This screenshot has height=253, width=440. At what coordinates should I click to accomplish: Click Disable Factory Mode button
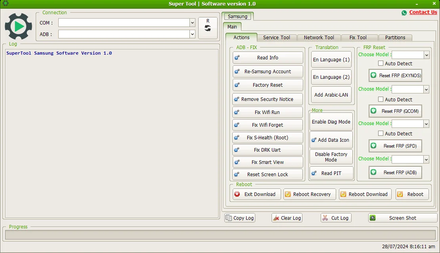click(331, 157)
